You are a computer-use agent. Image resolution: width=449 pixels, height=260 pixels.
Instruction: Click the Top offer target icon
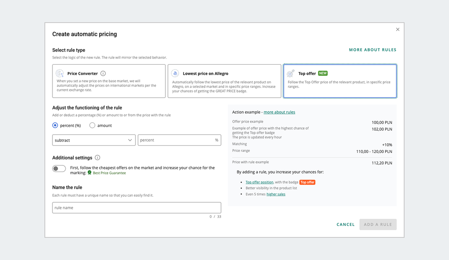(291, 74)
